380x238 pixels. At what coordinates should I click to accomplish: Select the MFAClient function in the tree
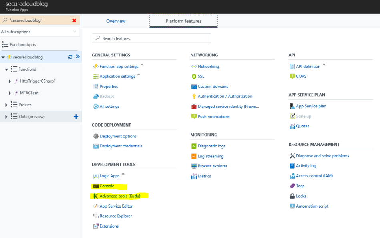(x=29, y=93)
